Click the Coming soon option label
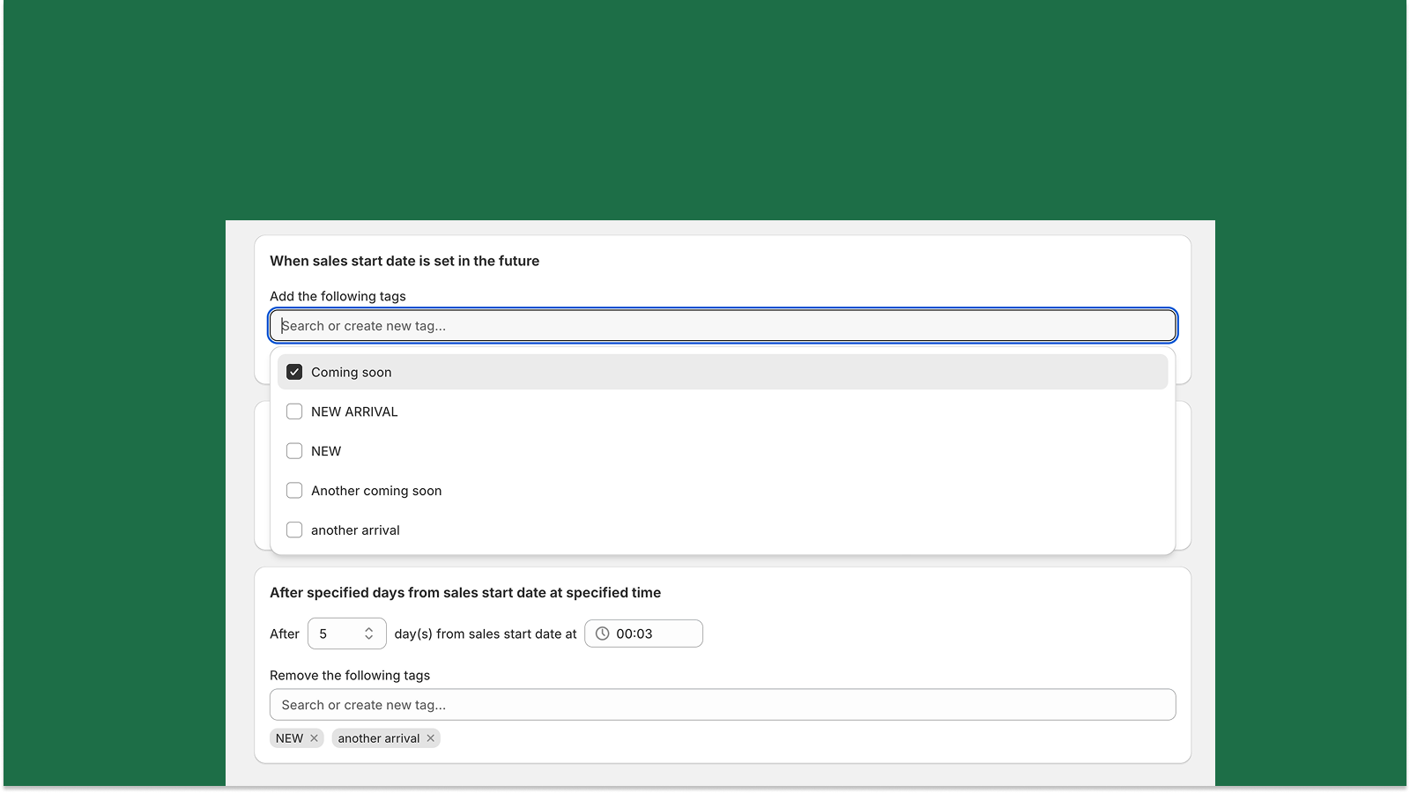This screenshot has width=1410, height=793. (x=352, y=372)
